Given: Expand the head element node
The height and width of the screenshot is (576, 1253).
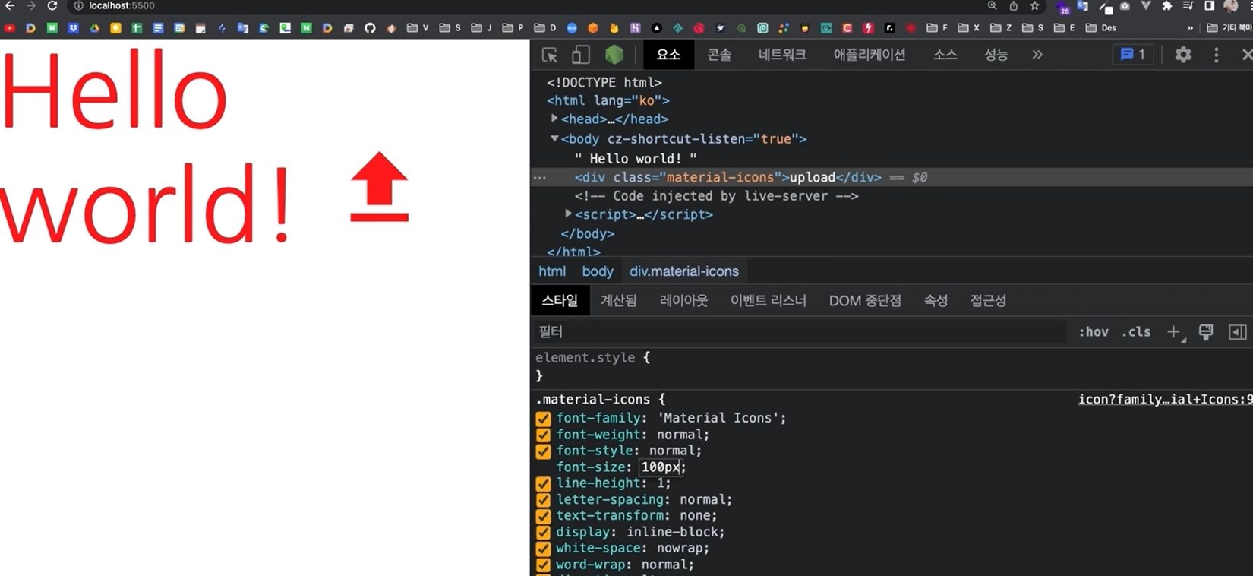Looking at the screenshot, I should pos(554,119).
